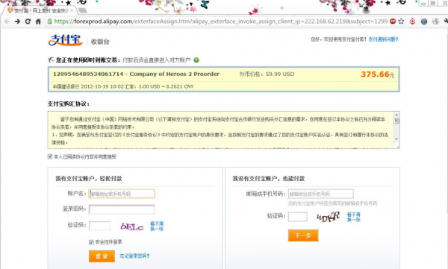This screenshot has width=448, height=269.
Task: Click the 59.99 USD foreign price text
Action: (280, 75)
